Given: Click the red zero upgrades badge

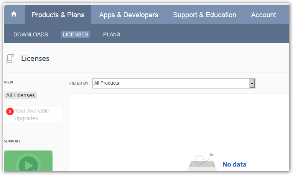Looking at the screenshot, I should tap(10, 111).
